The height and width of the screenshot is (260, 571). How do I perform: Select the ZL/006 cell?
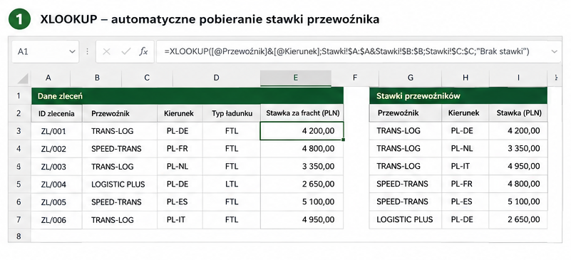(x=56, y=220)
